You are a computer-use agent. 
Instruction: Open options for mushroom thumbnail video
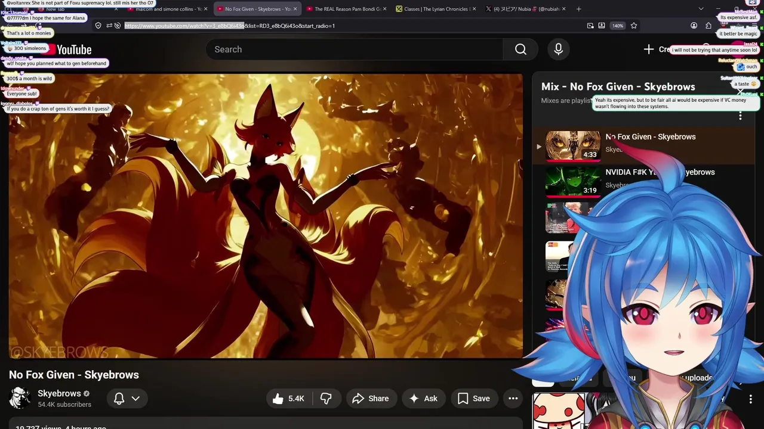(751, 399)
